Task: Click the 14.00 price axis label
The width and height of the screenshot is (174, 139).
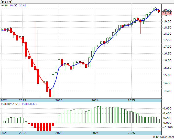Action: pos(167,91)
